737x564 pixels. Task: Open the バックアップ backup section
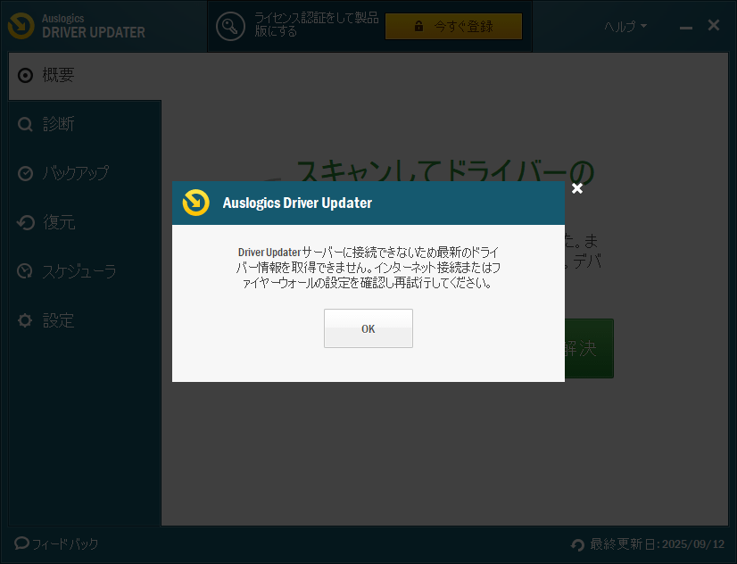85,173
